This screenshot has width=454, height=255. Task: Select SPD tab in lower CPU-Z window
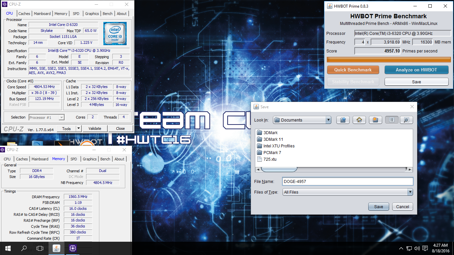(74, 159)
